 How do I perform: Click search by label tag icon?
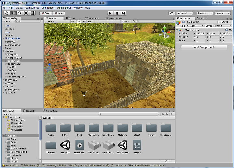pyautogui.click(x=167, y=114)
